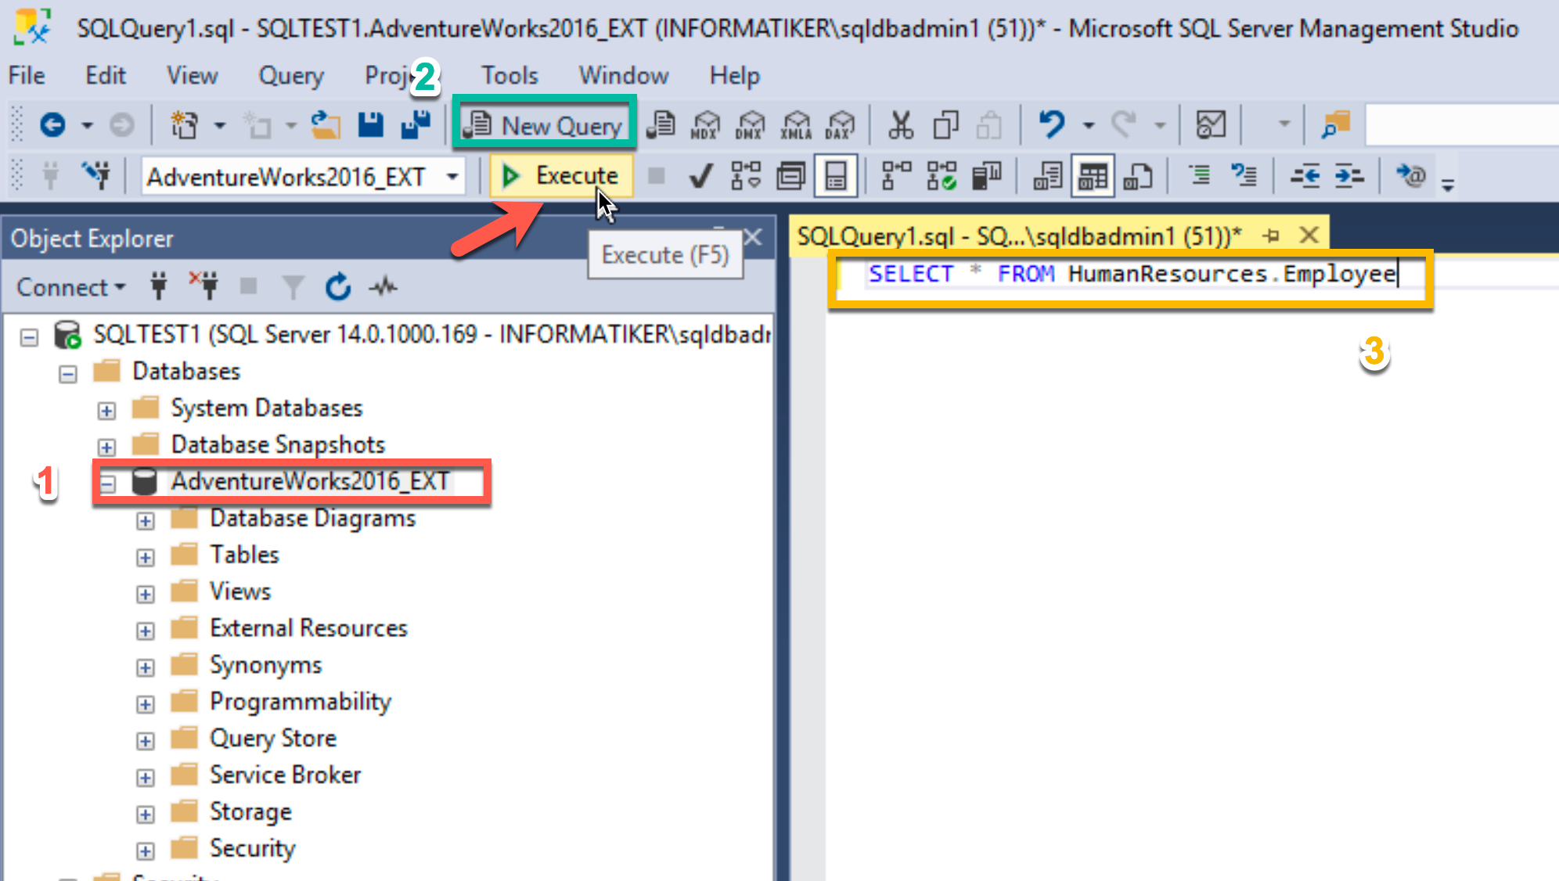1559x881 pixels.
Task: Open the Activity Monitor icon
Action: pyautogui.click(x=1211, y=125)
